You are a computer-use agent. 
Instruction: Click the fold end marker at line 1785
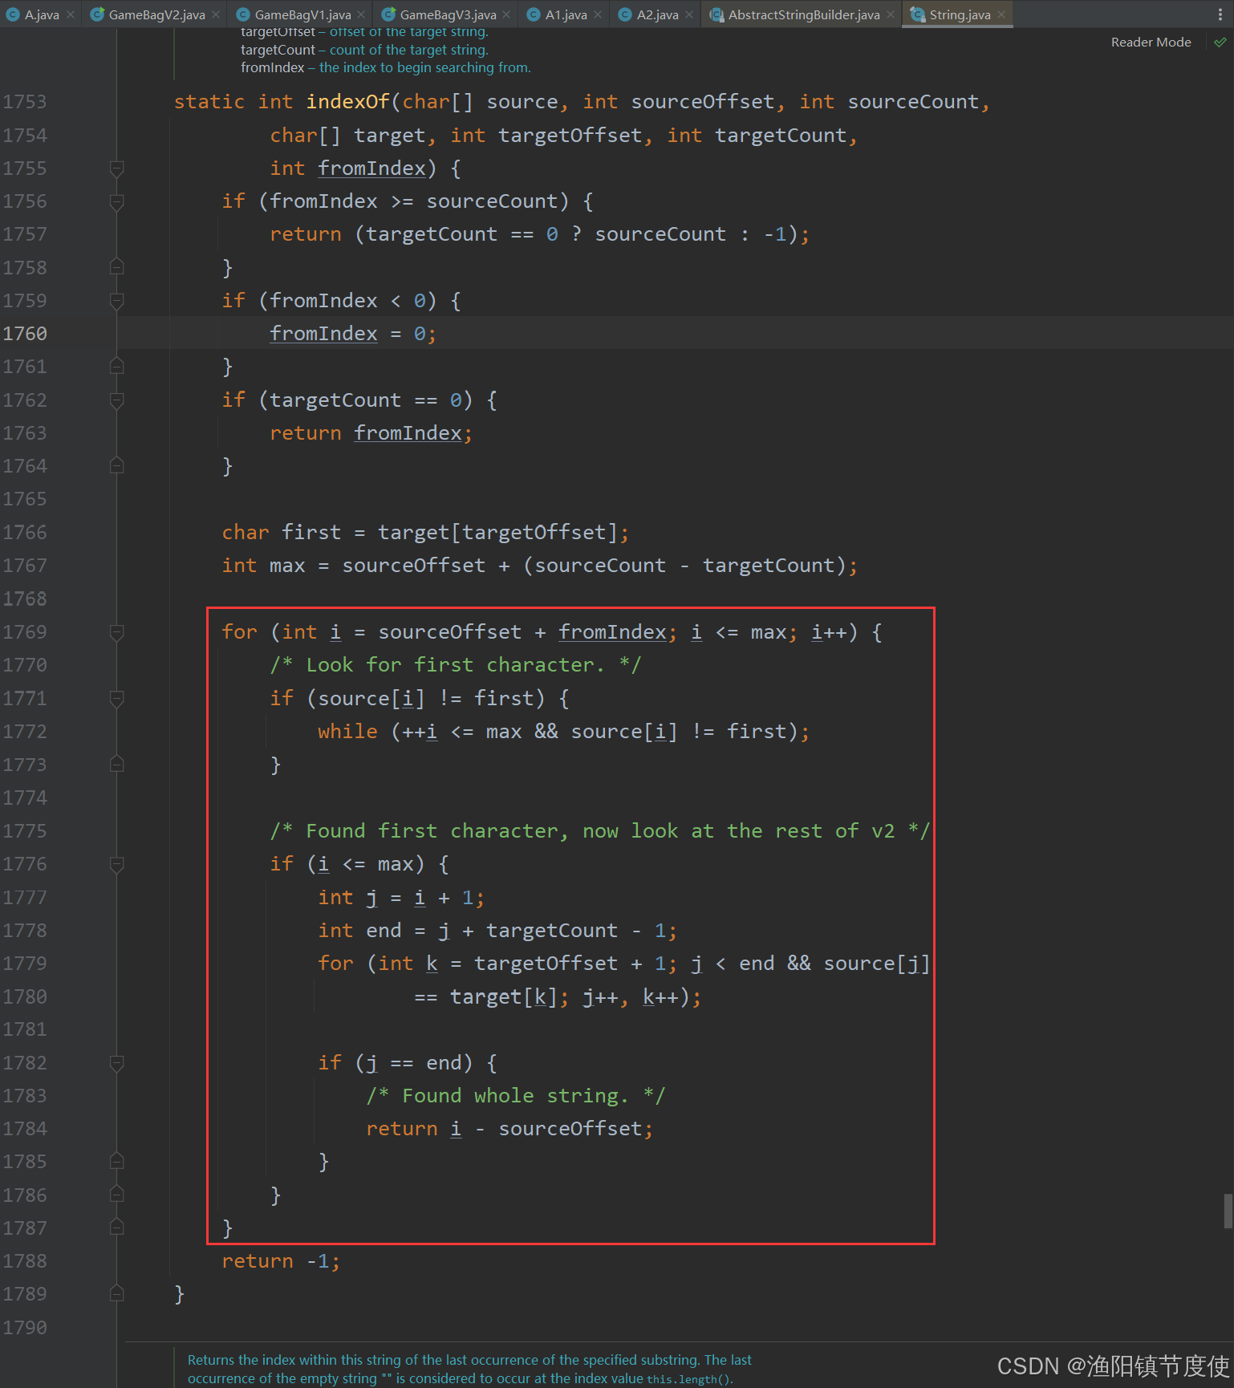(116, 1162)
